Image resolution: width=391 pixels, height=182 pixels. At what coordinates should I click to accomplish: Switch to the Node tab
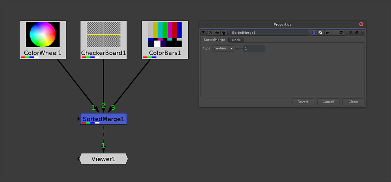point(236,40)
